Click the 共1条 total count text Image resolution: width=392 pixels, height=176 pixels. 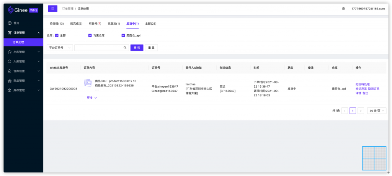click(x=336, y=111)
